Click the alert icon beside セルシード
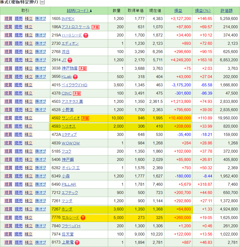This screenshot has height=247, width=240. point(83,218)
